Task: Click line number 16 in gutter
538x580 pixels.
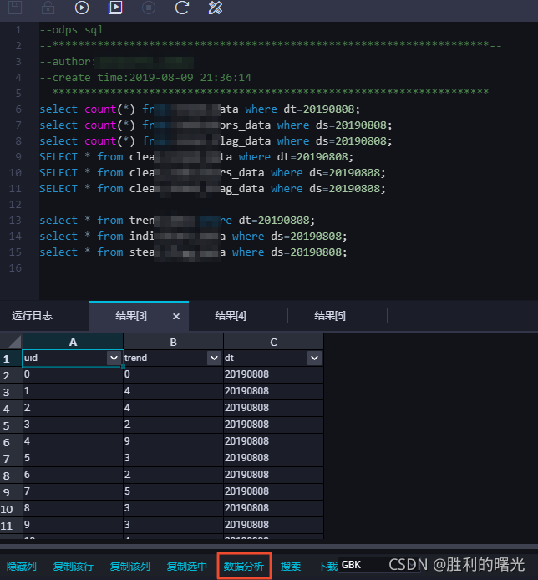Action: click(x=15, y=268)
